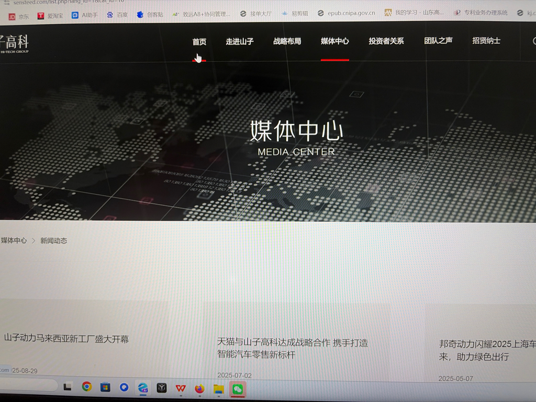The image size is (536, 402).
Task: Open the 投资者关系 menu
Action: [x=386, y=41]
